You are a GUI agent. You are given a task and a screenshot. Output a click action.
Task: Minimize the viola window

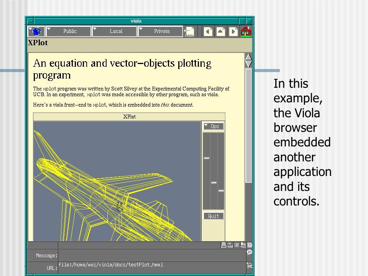[242, 21]
